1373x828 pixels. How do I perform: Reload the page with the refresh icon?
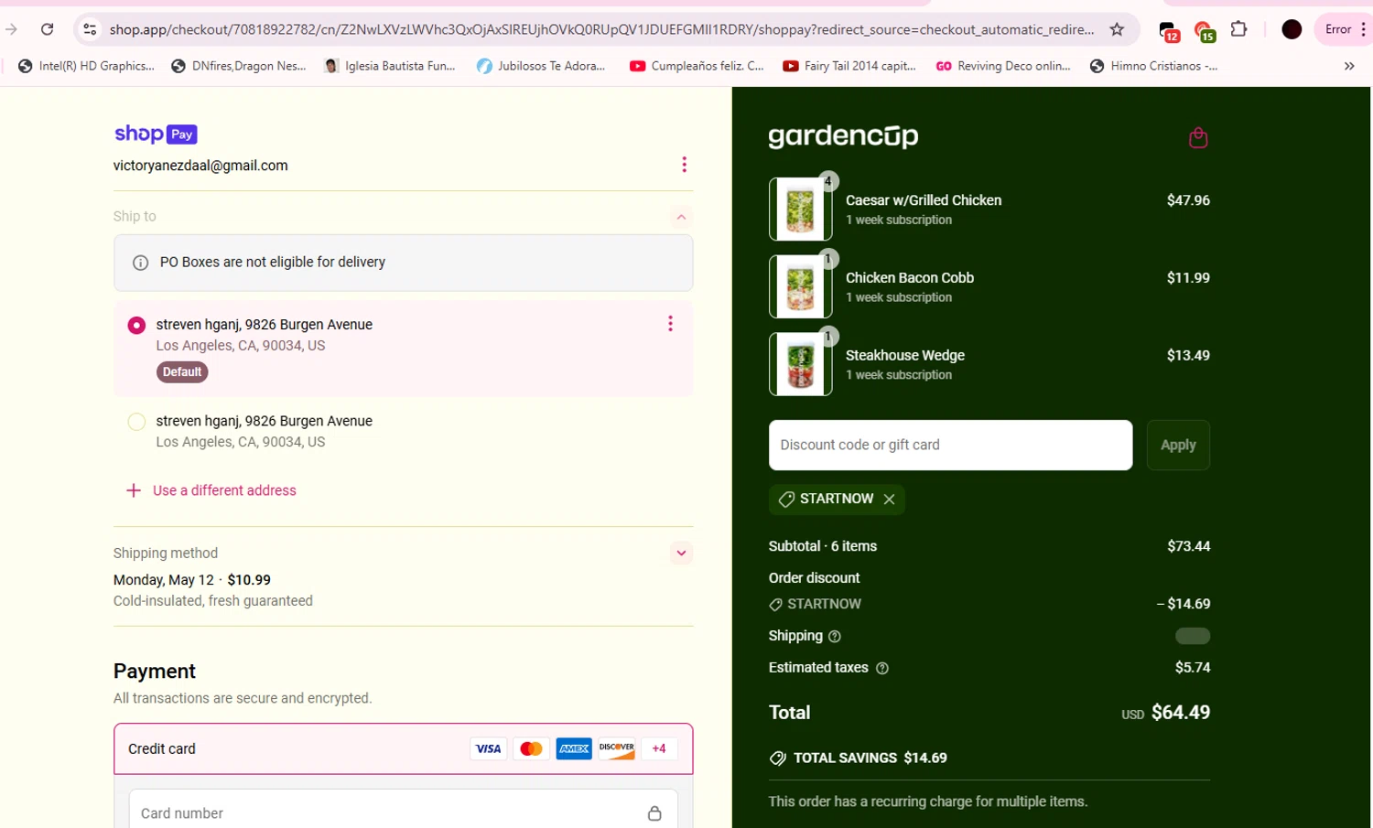click(48, 29)
